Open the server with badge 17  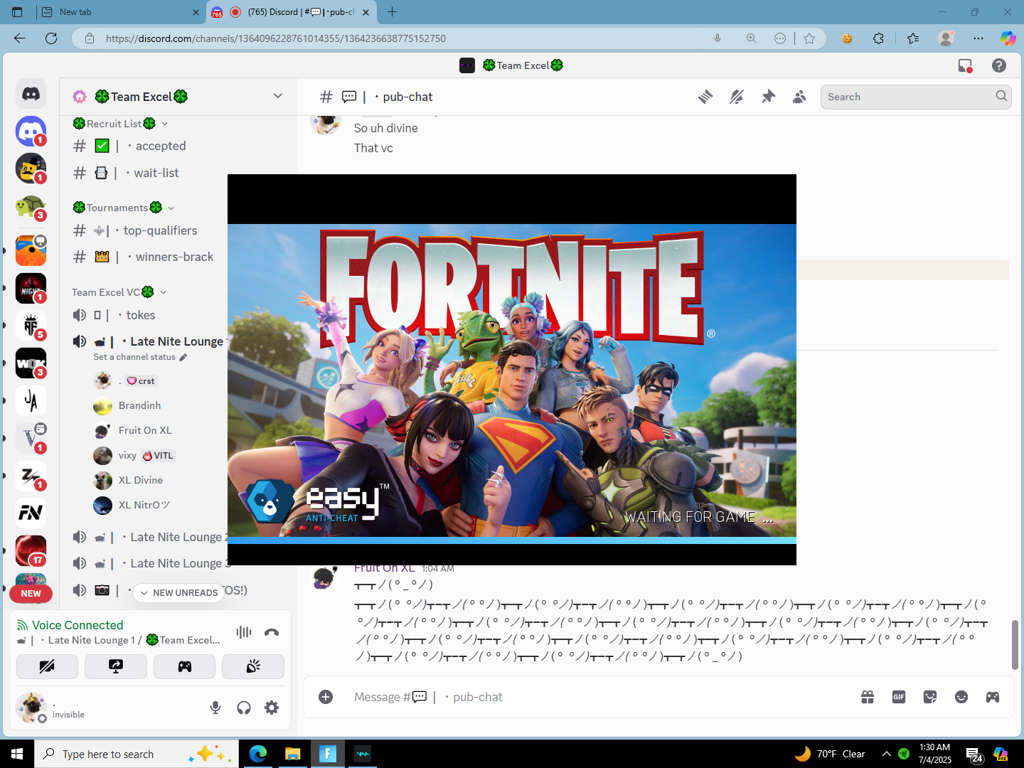pyautogui.click(x=31, y=551)
